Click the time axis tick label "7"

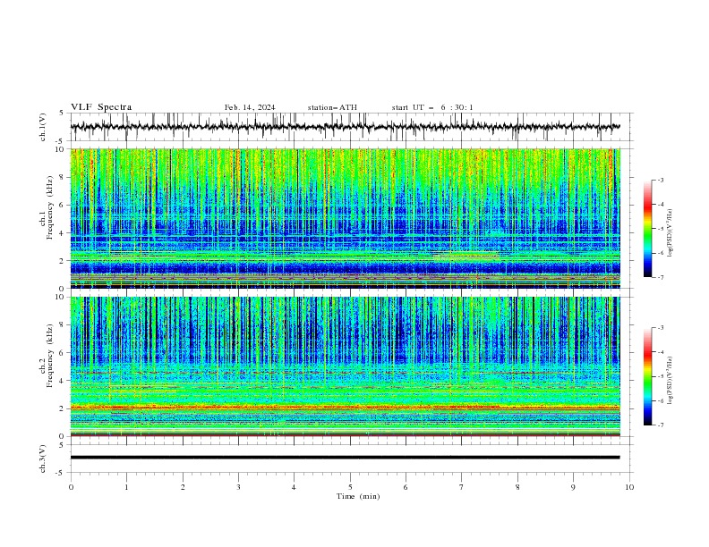[462, 487]
